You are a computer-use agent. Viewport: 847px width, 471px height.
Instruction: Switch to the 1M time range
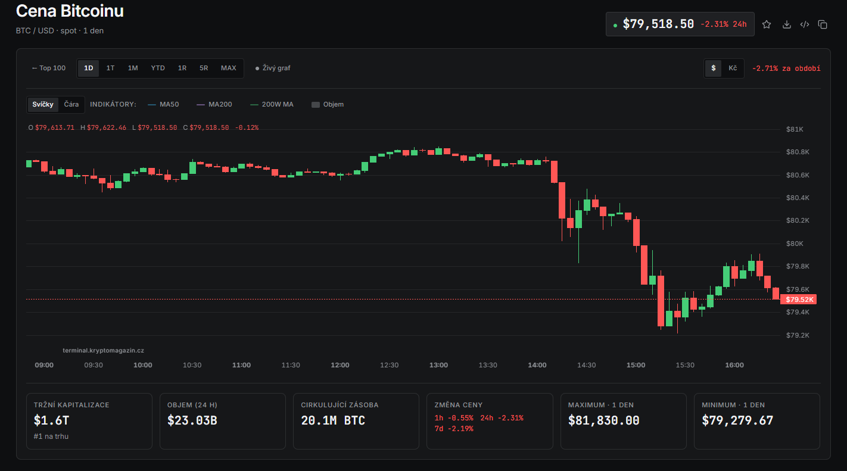(133, 68)
